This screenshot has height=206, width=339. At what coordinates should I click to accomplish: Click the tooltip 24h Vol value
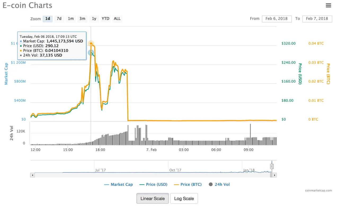(x=50, y=55)
